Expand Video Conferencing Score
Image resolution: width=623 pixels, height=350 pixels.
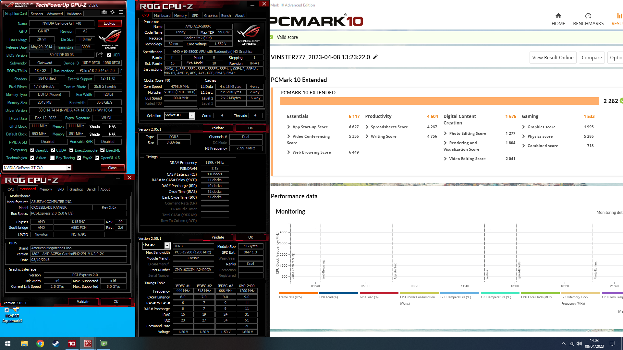tap(288, 136)
